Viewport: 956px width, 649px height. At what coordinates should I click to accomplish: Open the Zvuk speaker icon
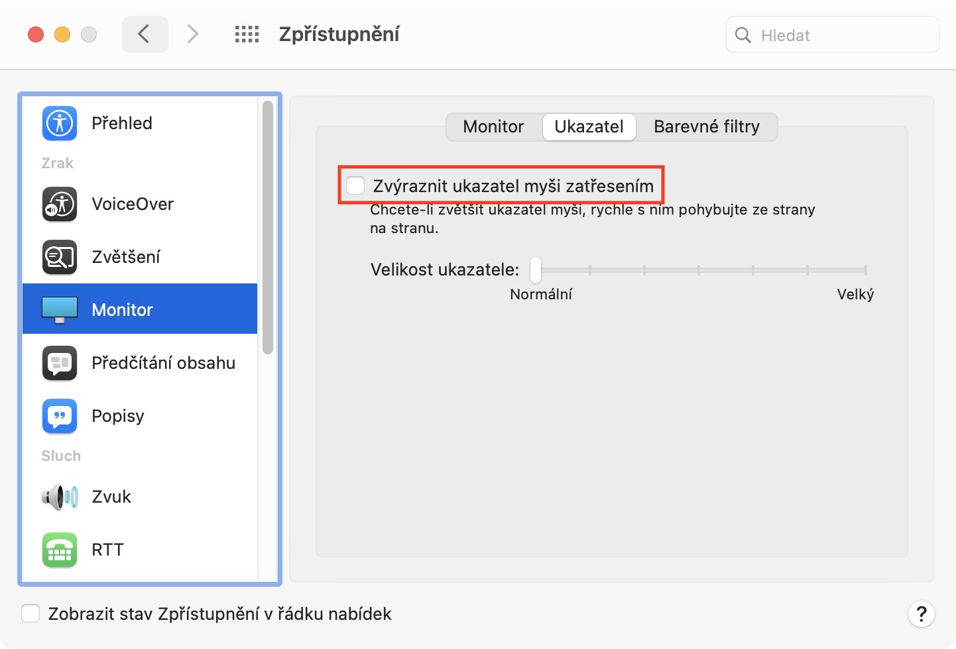[60, 497]
